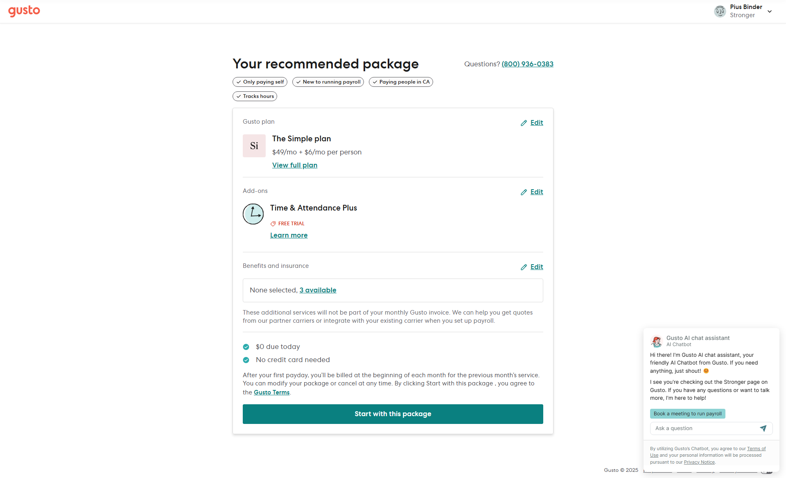Click the clock icon for Time & Attendance
The width and height of the screenshot is (786, 478).
pyautogui.click(x=253, y=214)
